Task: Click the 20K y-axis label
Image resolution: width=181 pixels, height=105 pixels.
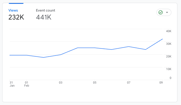Action: [169, 56]
